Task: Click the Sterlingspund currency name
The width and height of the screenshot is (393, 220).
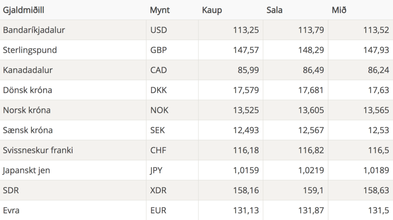Action: tap(30, 50)
